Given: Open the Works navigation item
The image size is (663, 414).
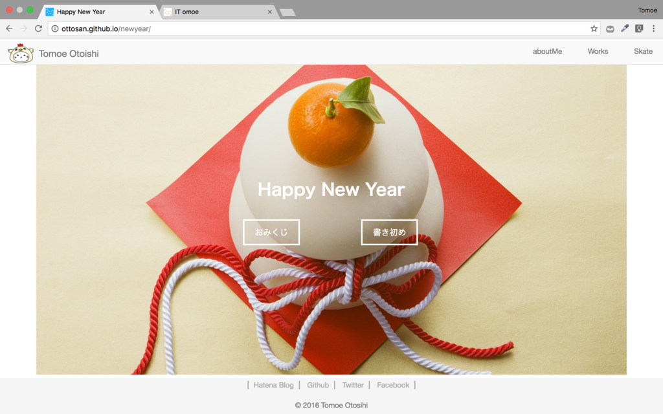Looking at the screenshot, I should click(x=598, y=51).
